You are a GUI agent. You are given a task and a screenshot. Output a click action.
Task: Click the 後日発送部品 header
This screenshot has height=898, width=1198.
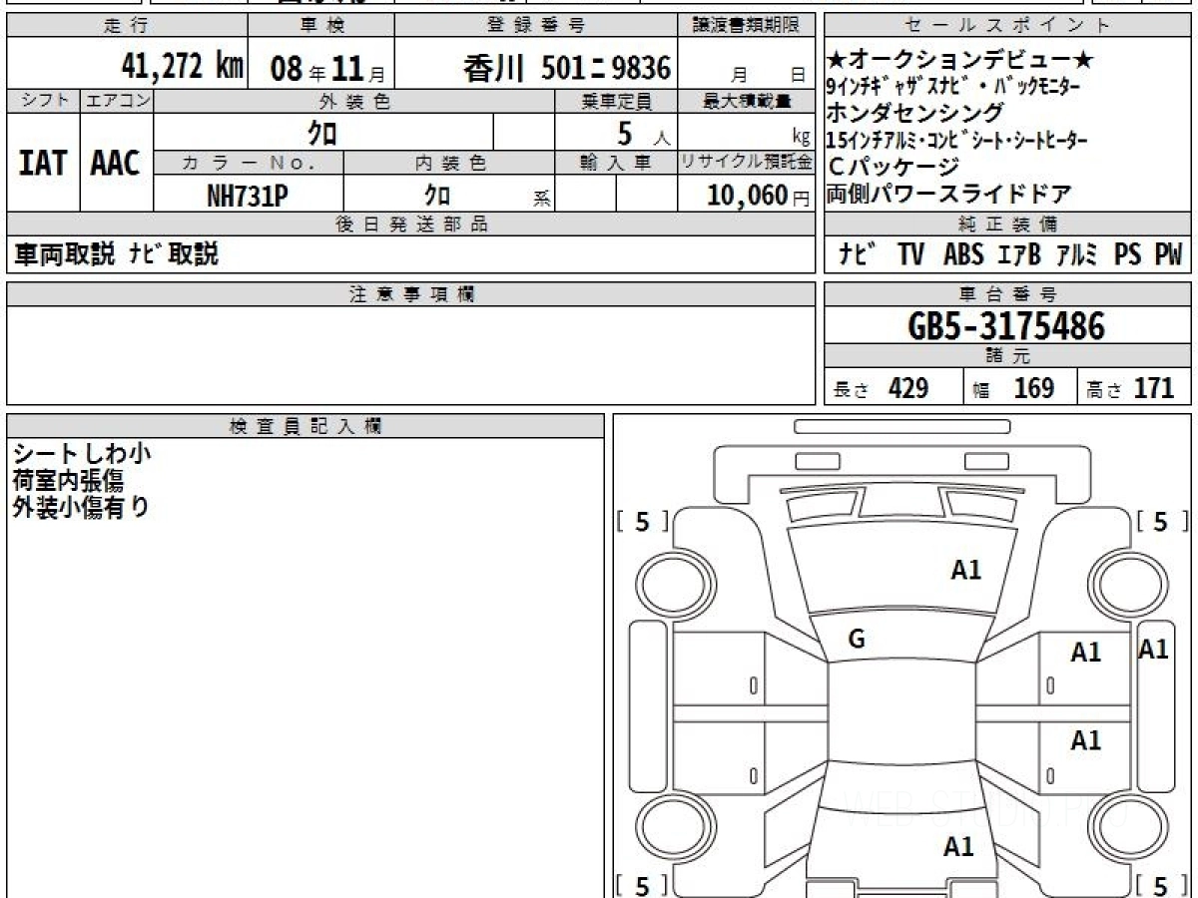click(410, 224)
